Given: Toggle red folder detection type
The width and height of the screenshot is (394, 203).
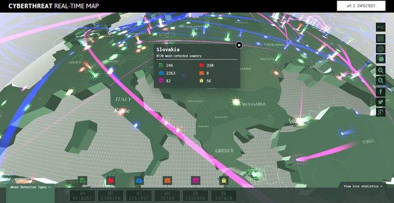Looking at the screenshot, I should point(111,180).
